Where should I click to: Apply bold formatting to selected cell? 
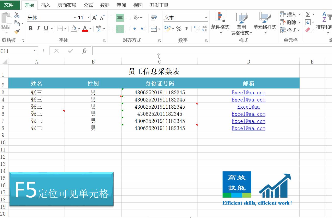[31, 29]
